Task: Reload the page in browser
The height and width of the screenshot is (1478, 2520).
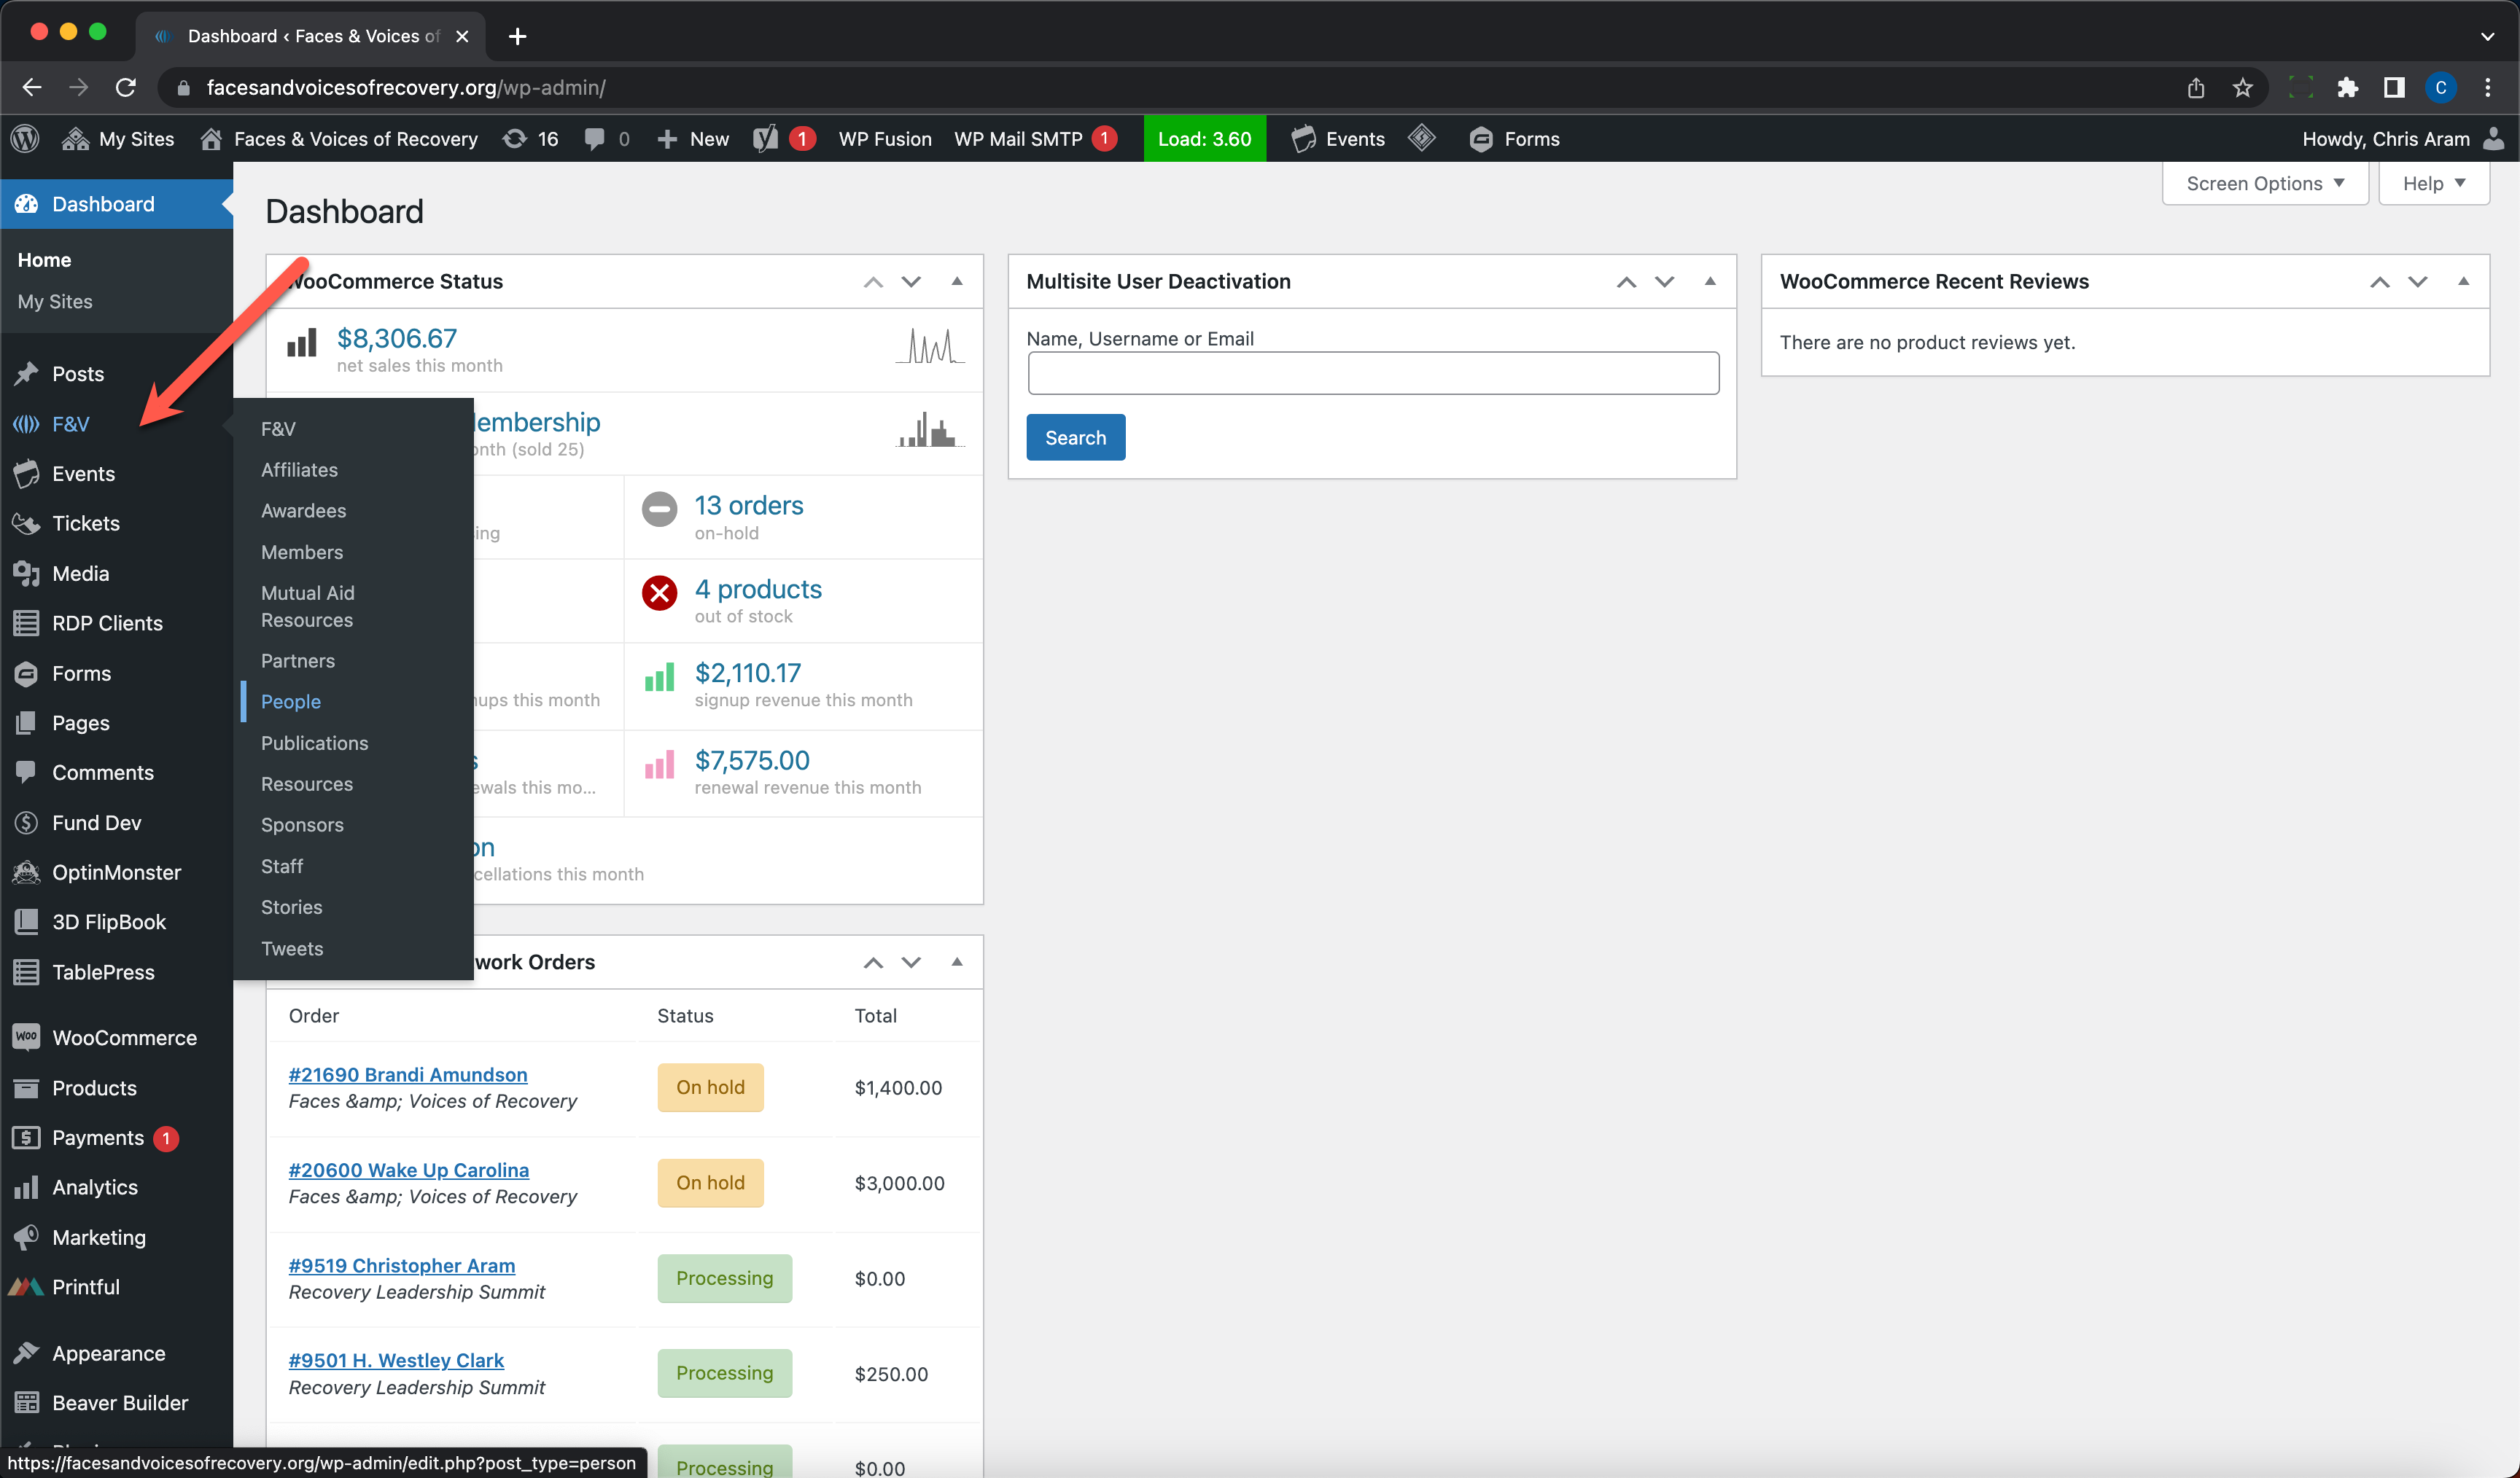Action: pos(126,88)
